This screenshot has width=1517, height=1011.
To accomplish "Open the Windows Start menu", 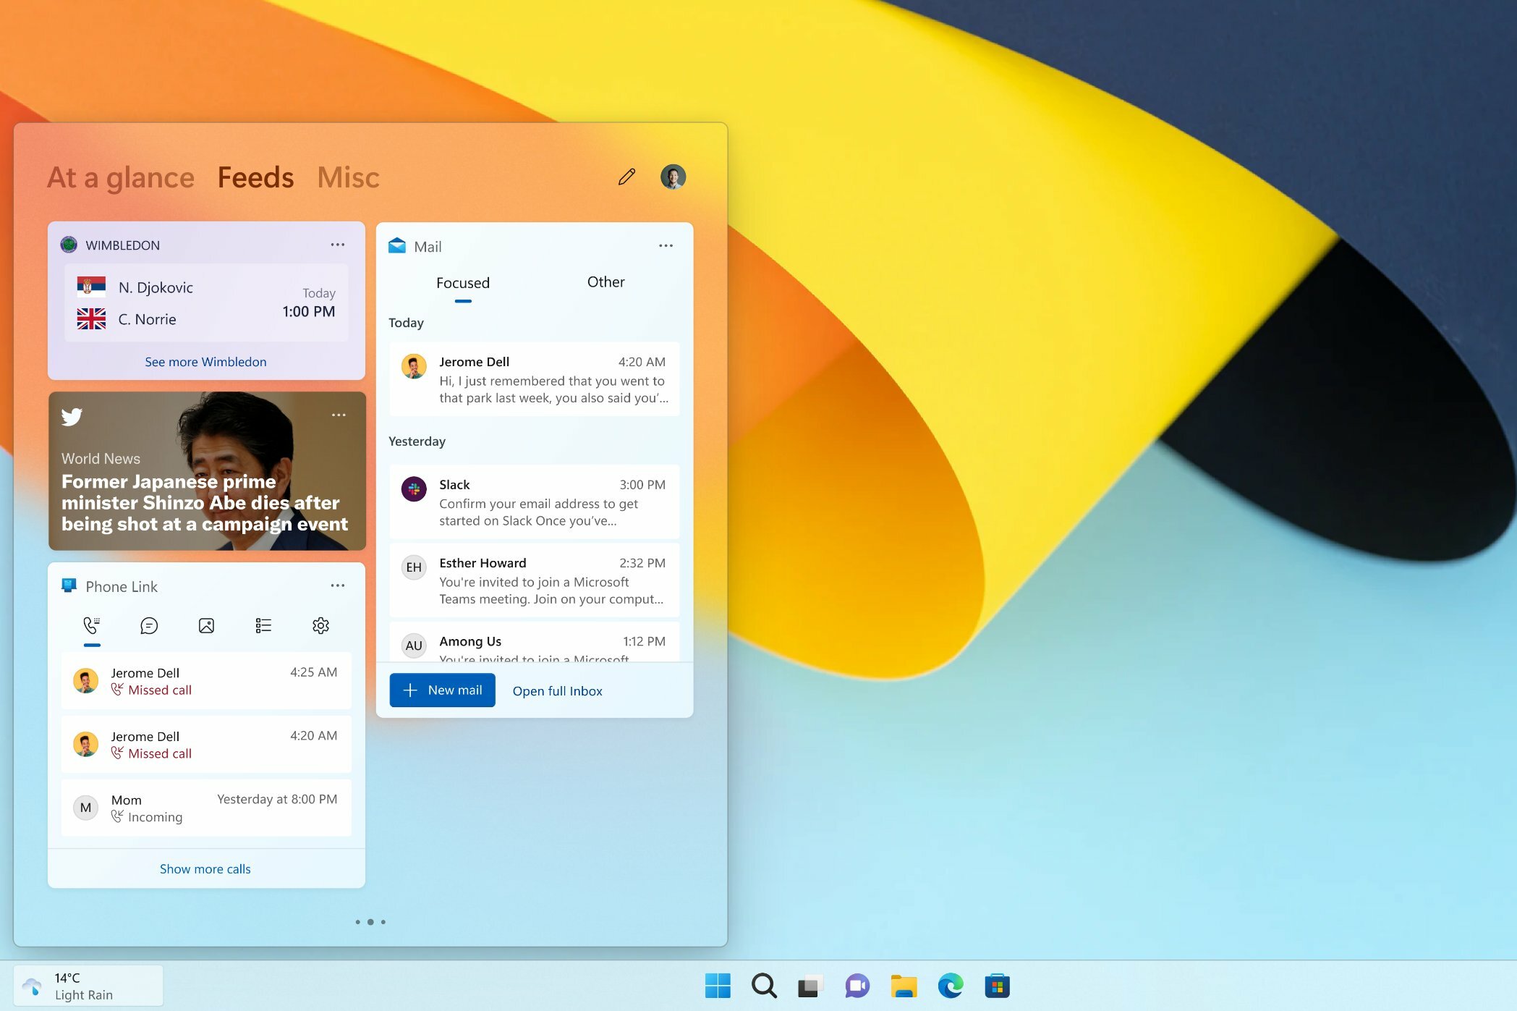I will (718, 986).
